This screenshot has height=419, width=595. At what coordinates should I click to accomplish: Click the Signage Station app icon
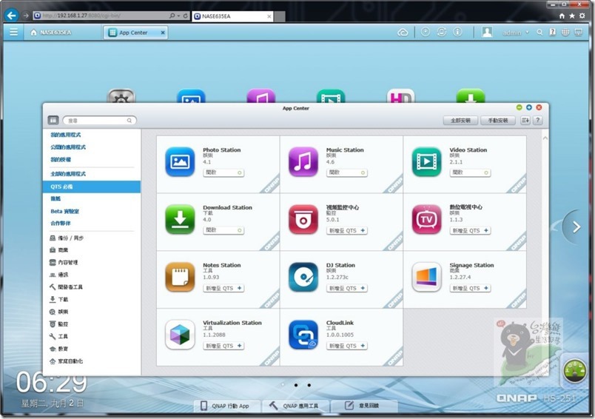(x=426, y=277)
